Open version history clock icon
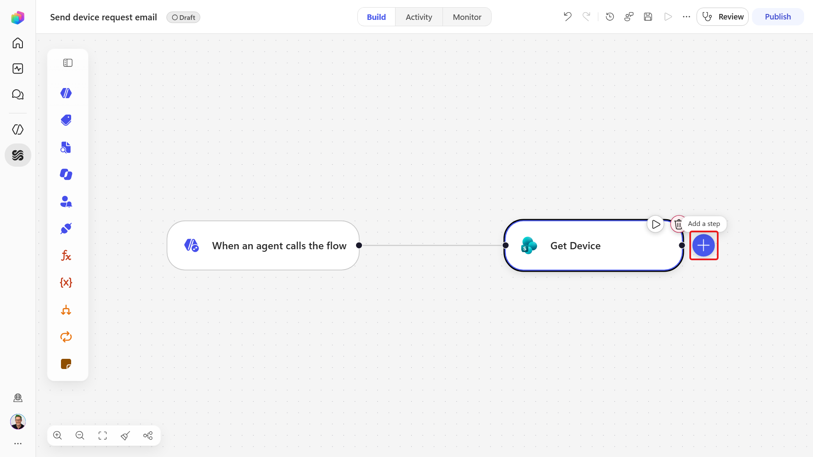Screen dimensions: 813x457 click(x=610, y=17)
